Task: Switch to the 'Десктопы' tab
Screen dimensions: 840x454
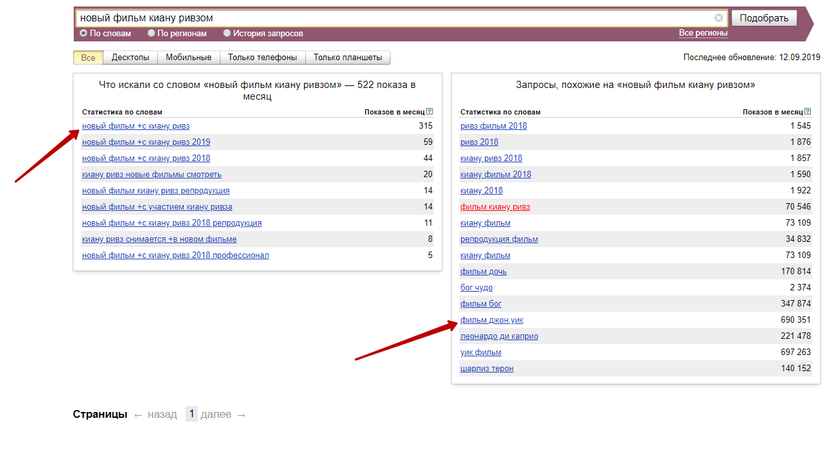Action: pyautogui.click(x=130, y=58)
